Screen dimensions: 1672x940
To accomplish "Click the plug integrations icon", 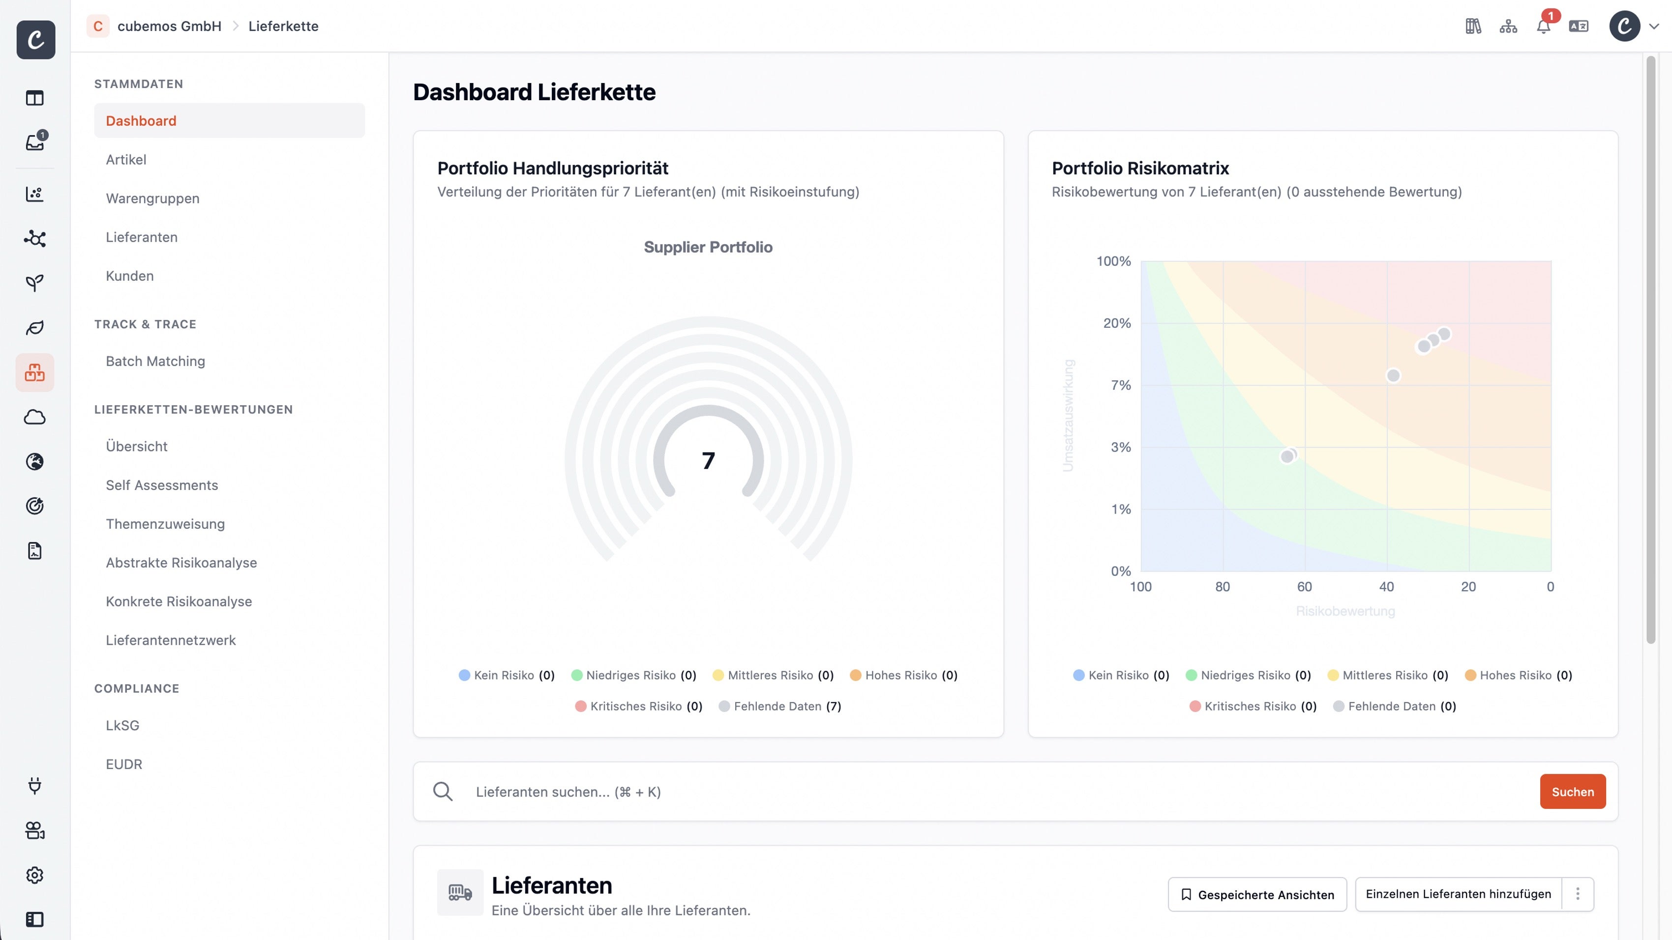I will (x=35, y=786).
